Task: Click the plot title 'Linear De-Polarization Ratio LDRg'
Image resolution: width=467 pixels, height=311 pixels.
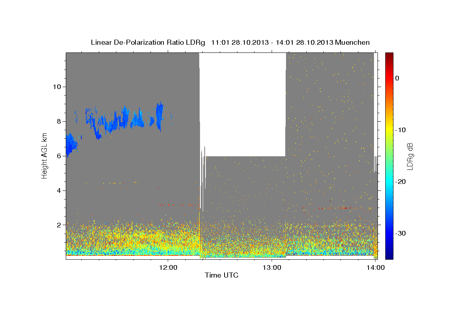Action: (x=148, y=42)
